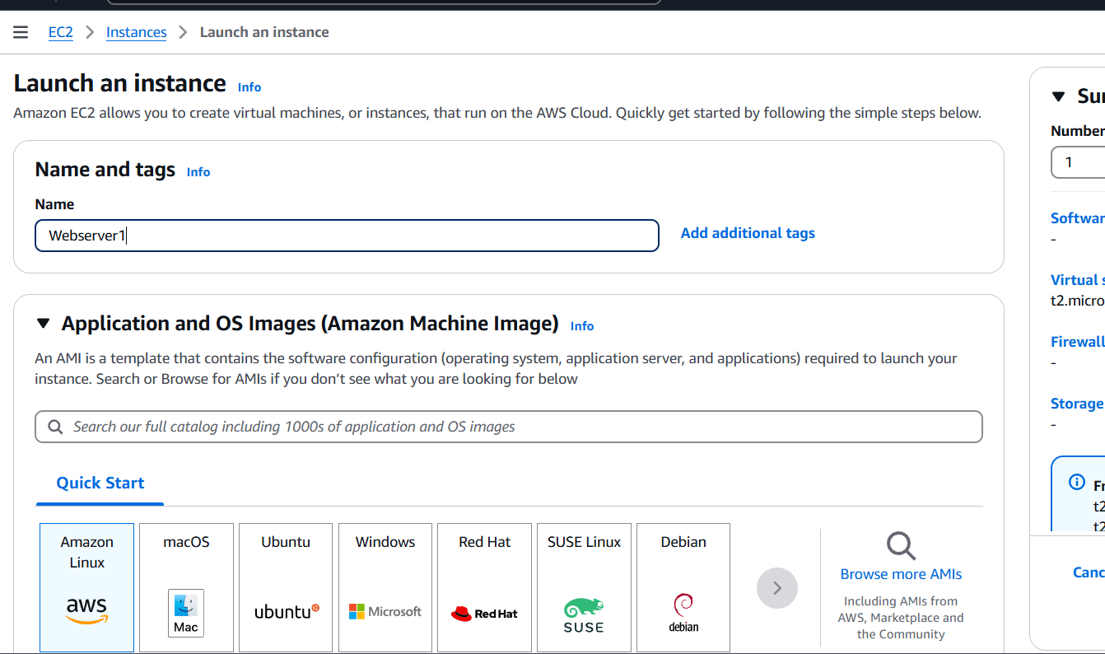Viewport: 1105px width, 654px height.
Task: Open Info link beside Launch an instance
Action: [x=249, y=87]
